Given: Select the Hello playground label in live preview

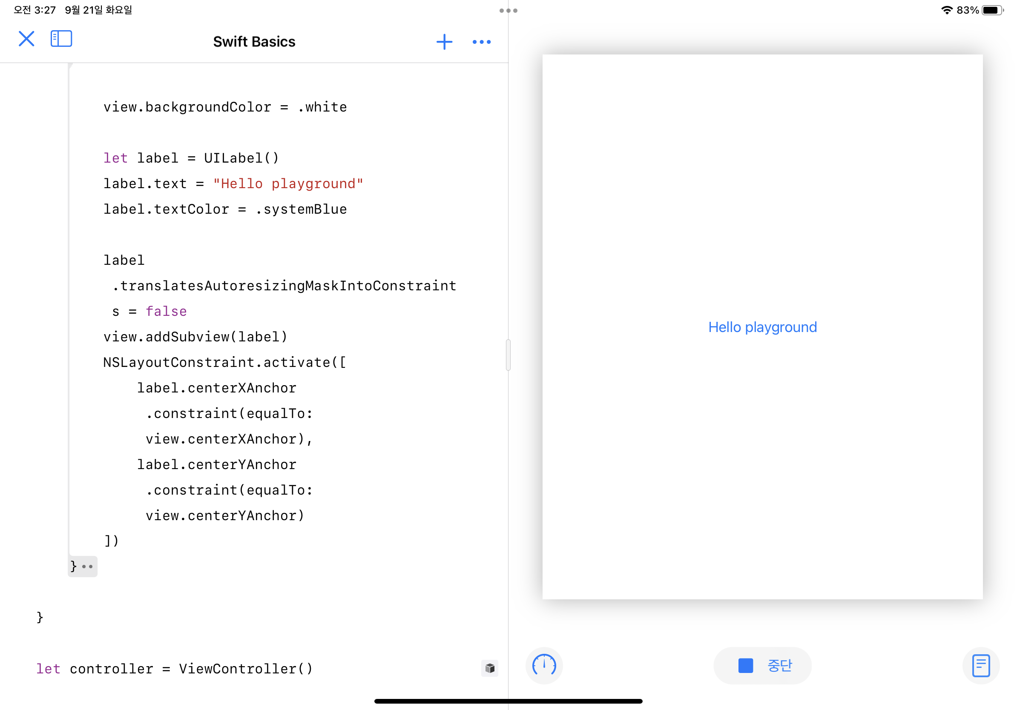Looking at the screenshot, I should [763, 326].
